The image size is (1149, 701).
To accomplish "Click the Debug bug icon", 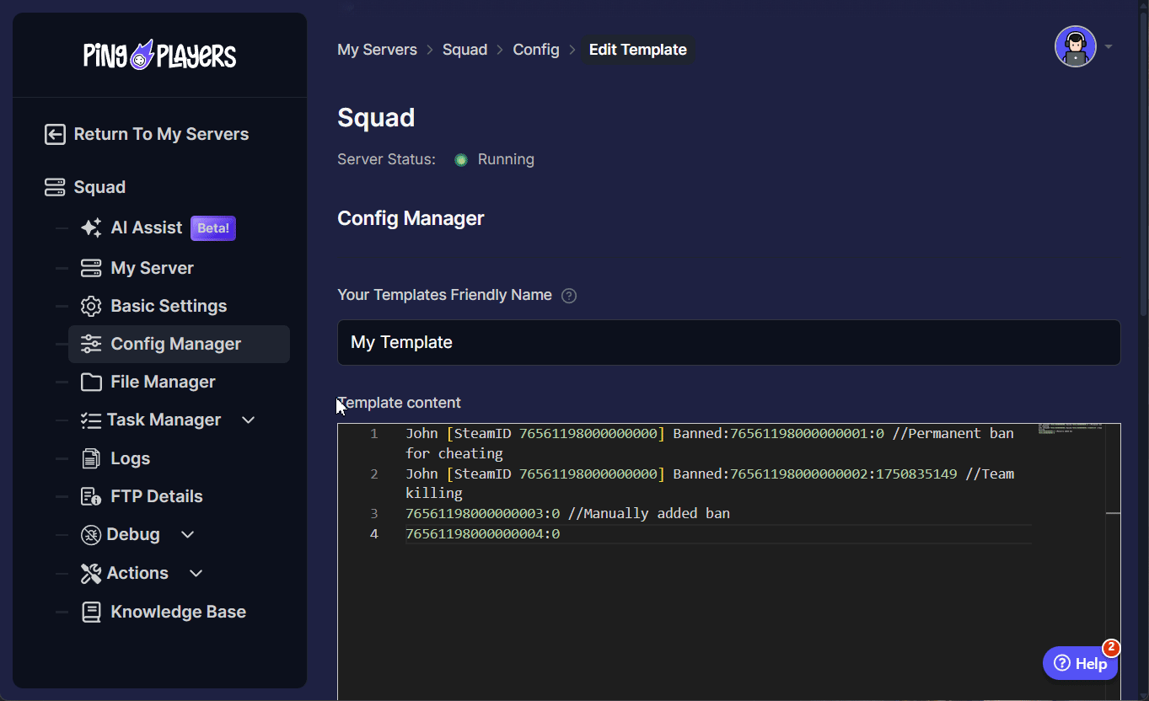I will 91,534.
